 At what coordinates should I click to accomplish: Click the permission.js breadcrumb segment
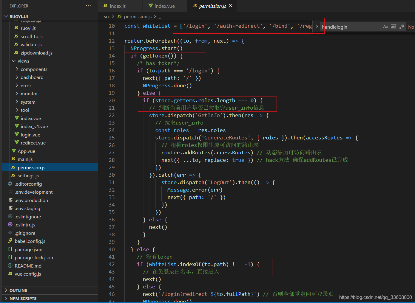pyautogui.click(x=138, y=17)
